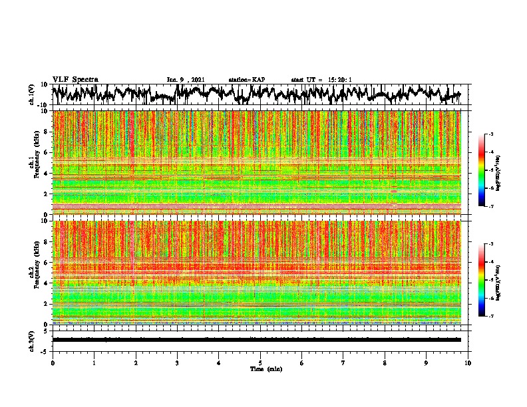527x407 pixels.
Task: Click inside the ch.1 spectrogram panel
Action: (x=257, y=162)
